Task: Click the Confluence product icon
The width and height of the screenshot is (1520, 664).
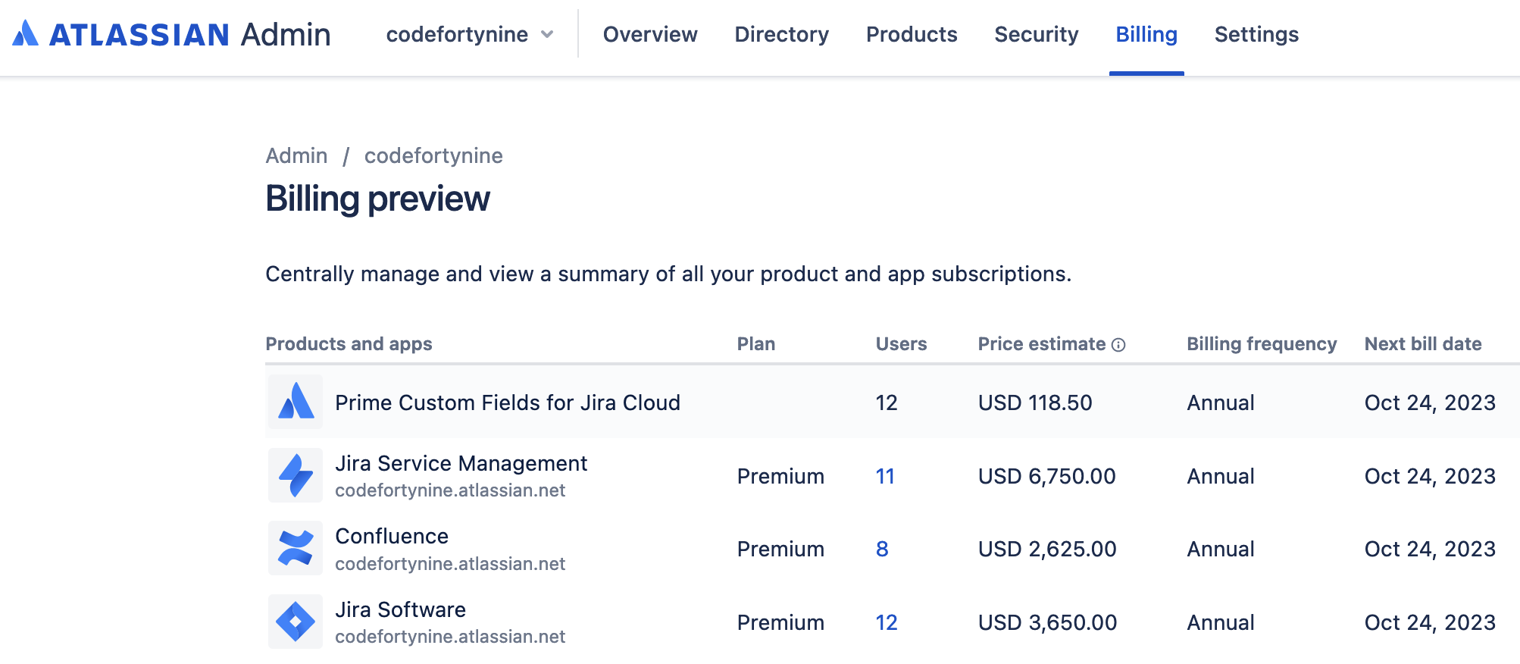Action: click(296, 549)
